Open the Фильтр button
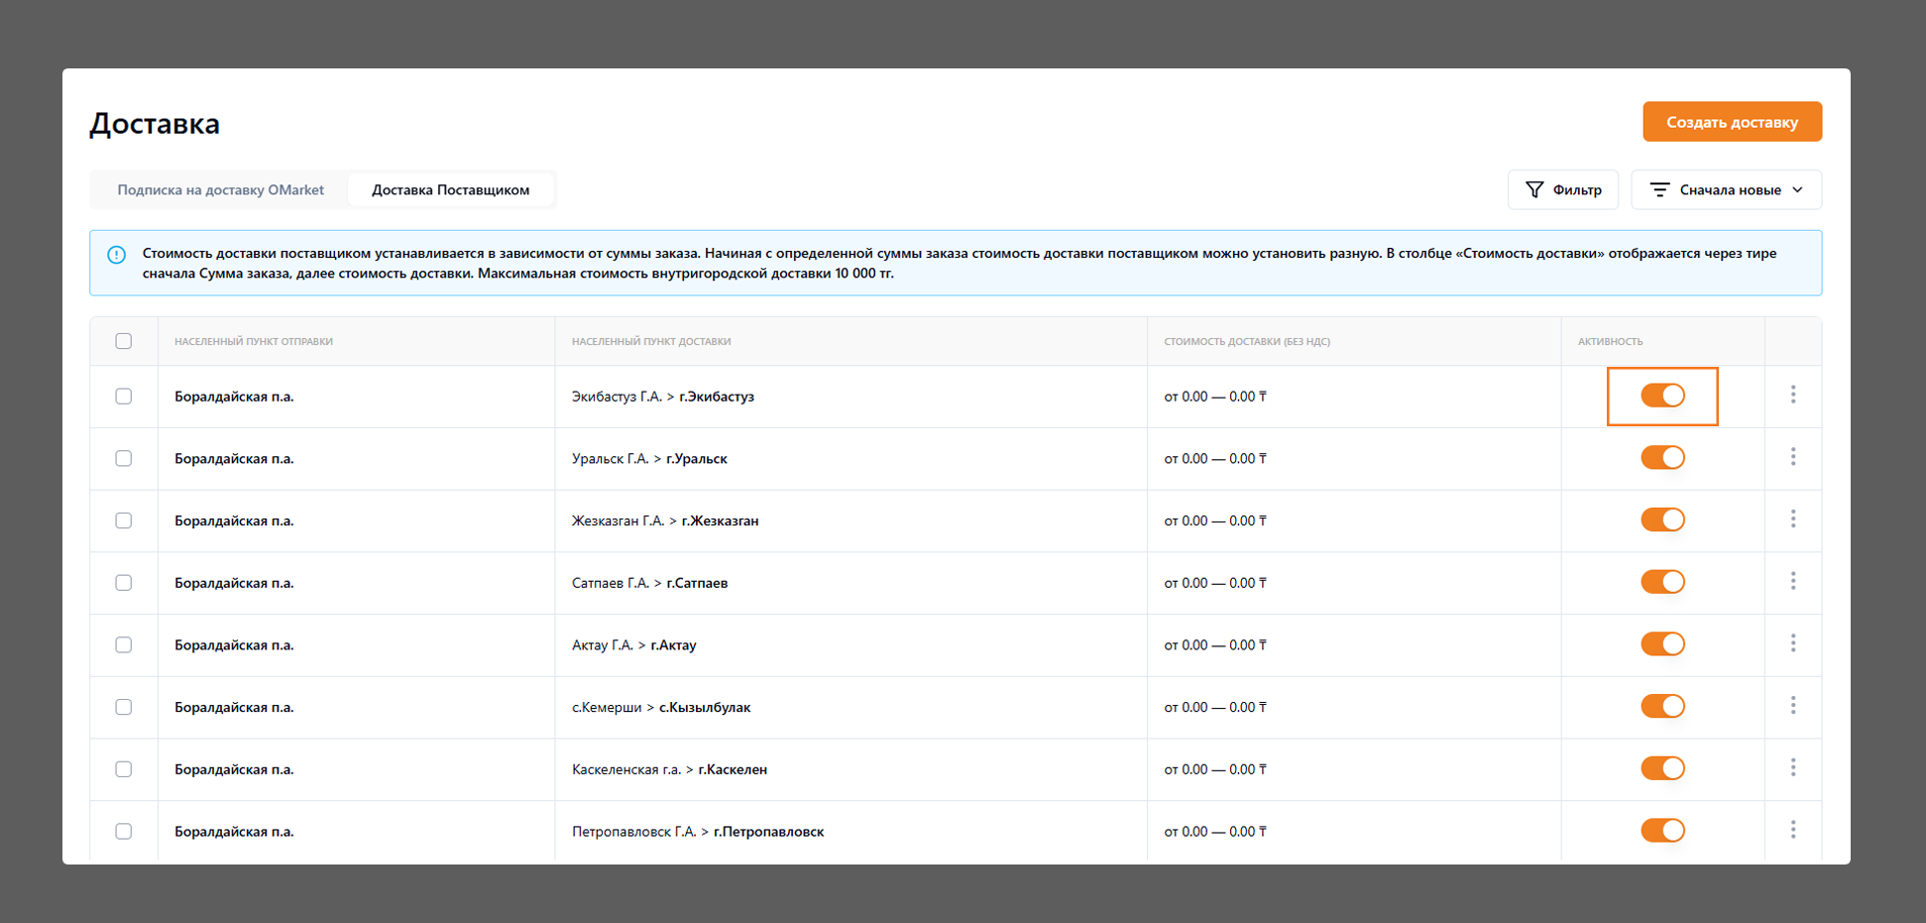Viewport: 1926px width, 923px height. tap(1562, 189)
